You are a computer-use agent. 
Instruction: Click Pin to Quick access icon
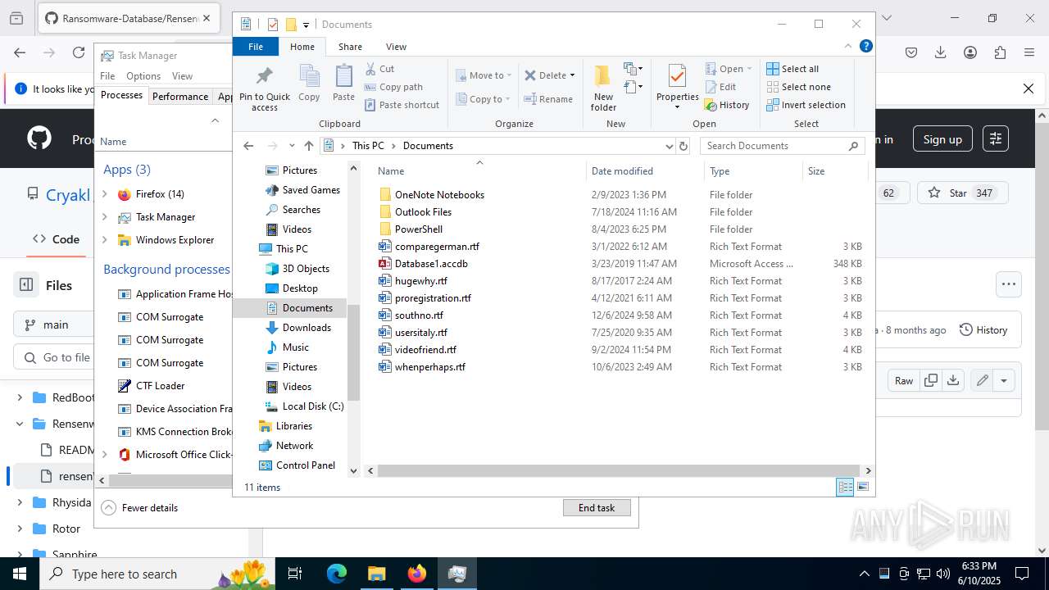tap(264, 88)
